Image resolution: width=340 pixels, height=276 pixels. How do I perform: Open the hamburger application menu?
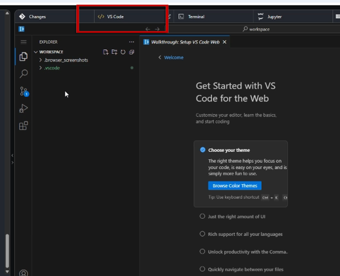pyautogui.click(x=23, y=42)
